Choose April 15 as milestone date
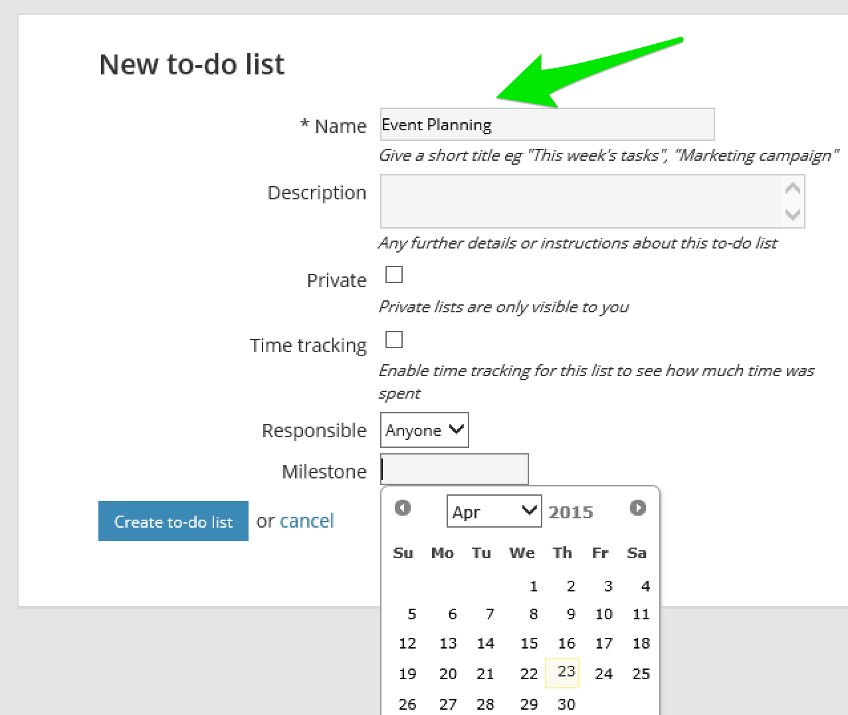848x715 pixels. coord(529,643)
